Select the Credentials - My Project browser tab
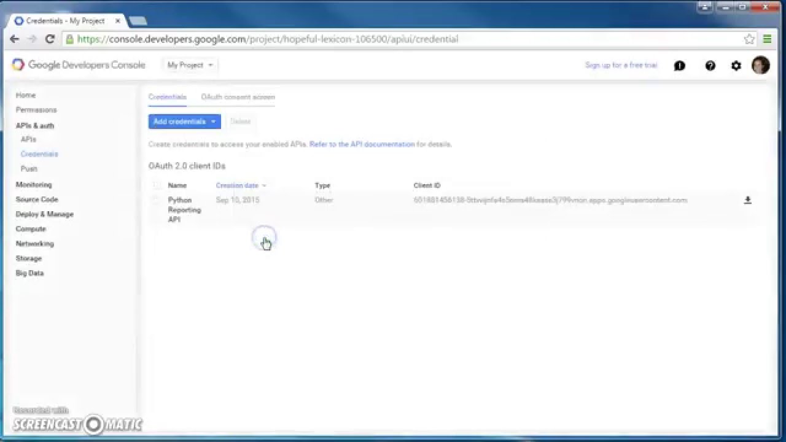 click(x=66, y=21)
